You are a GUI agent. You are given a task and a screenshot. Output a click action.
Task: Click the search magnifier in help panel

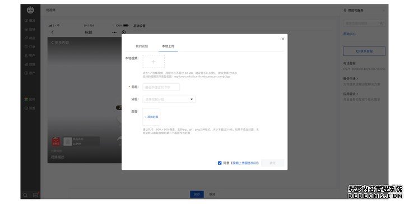click(x=381, y=23)
